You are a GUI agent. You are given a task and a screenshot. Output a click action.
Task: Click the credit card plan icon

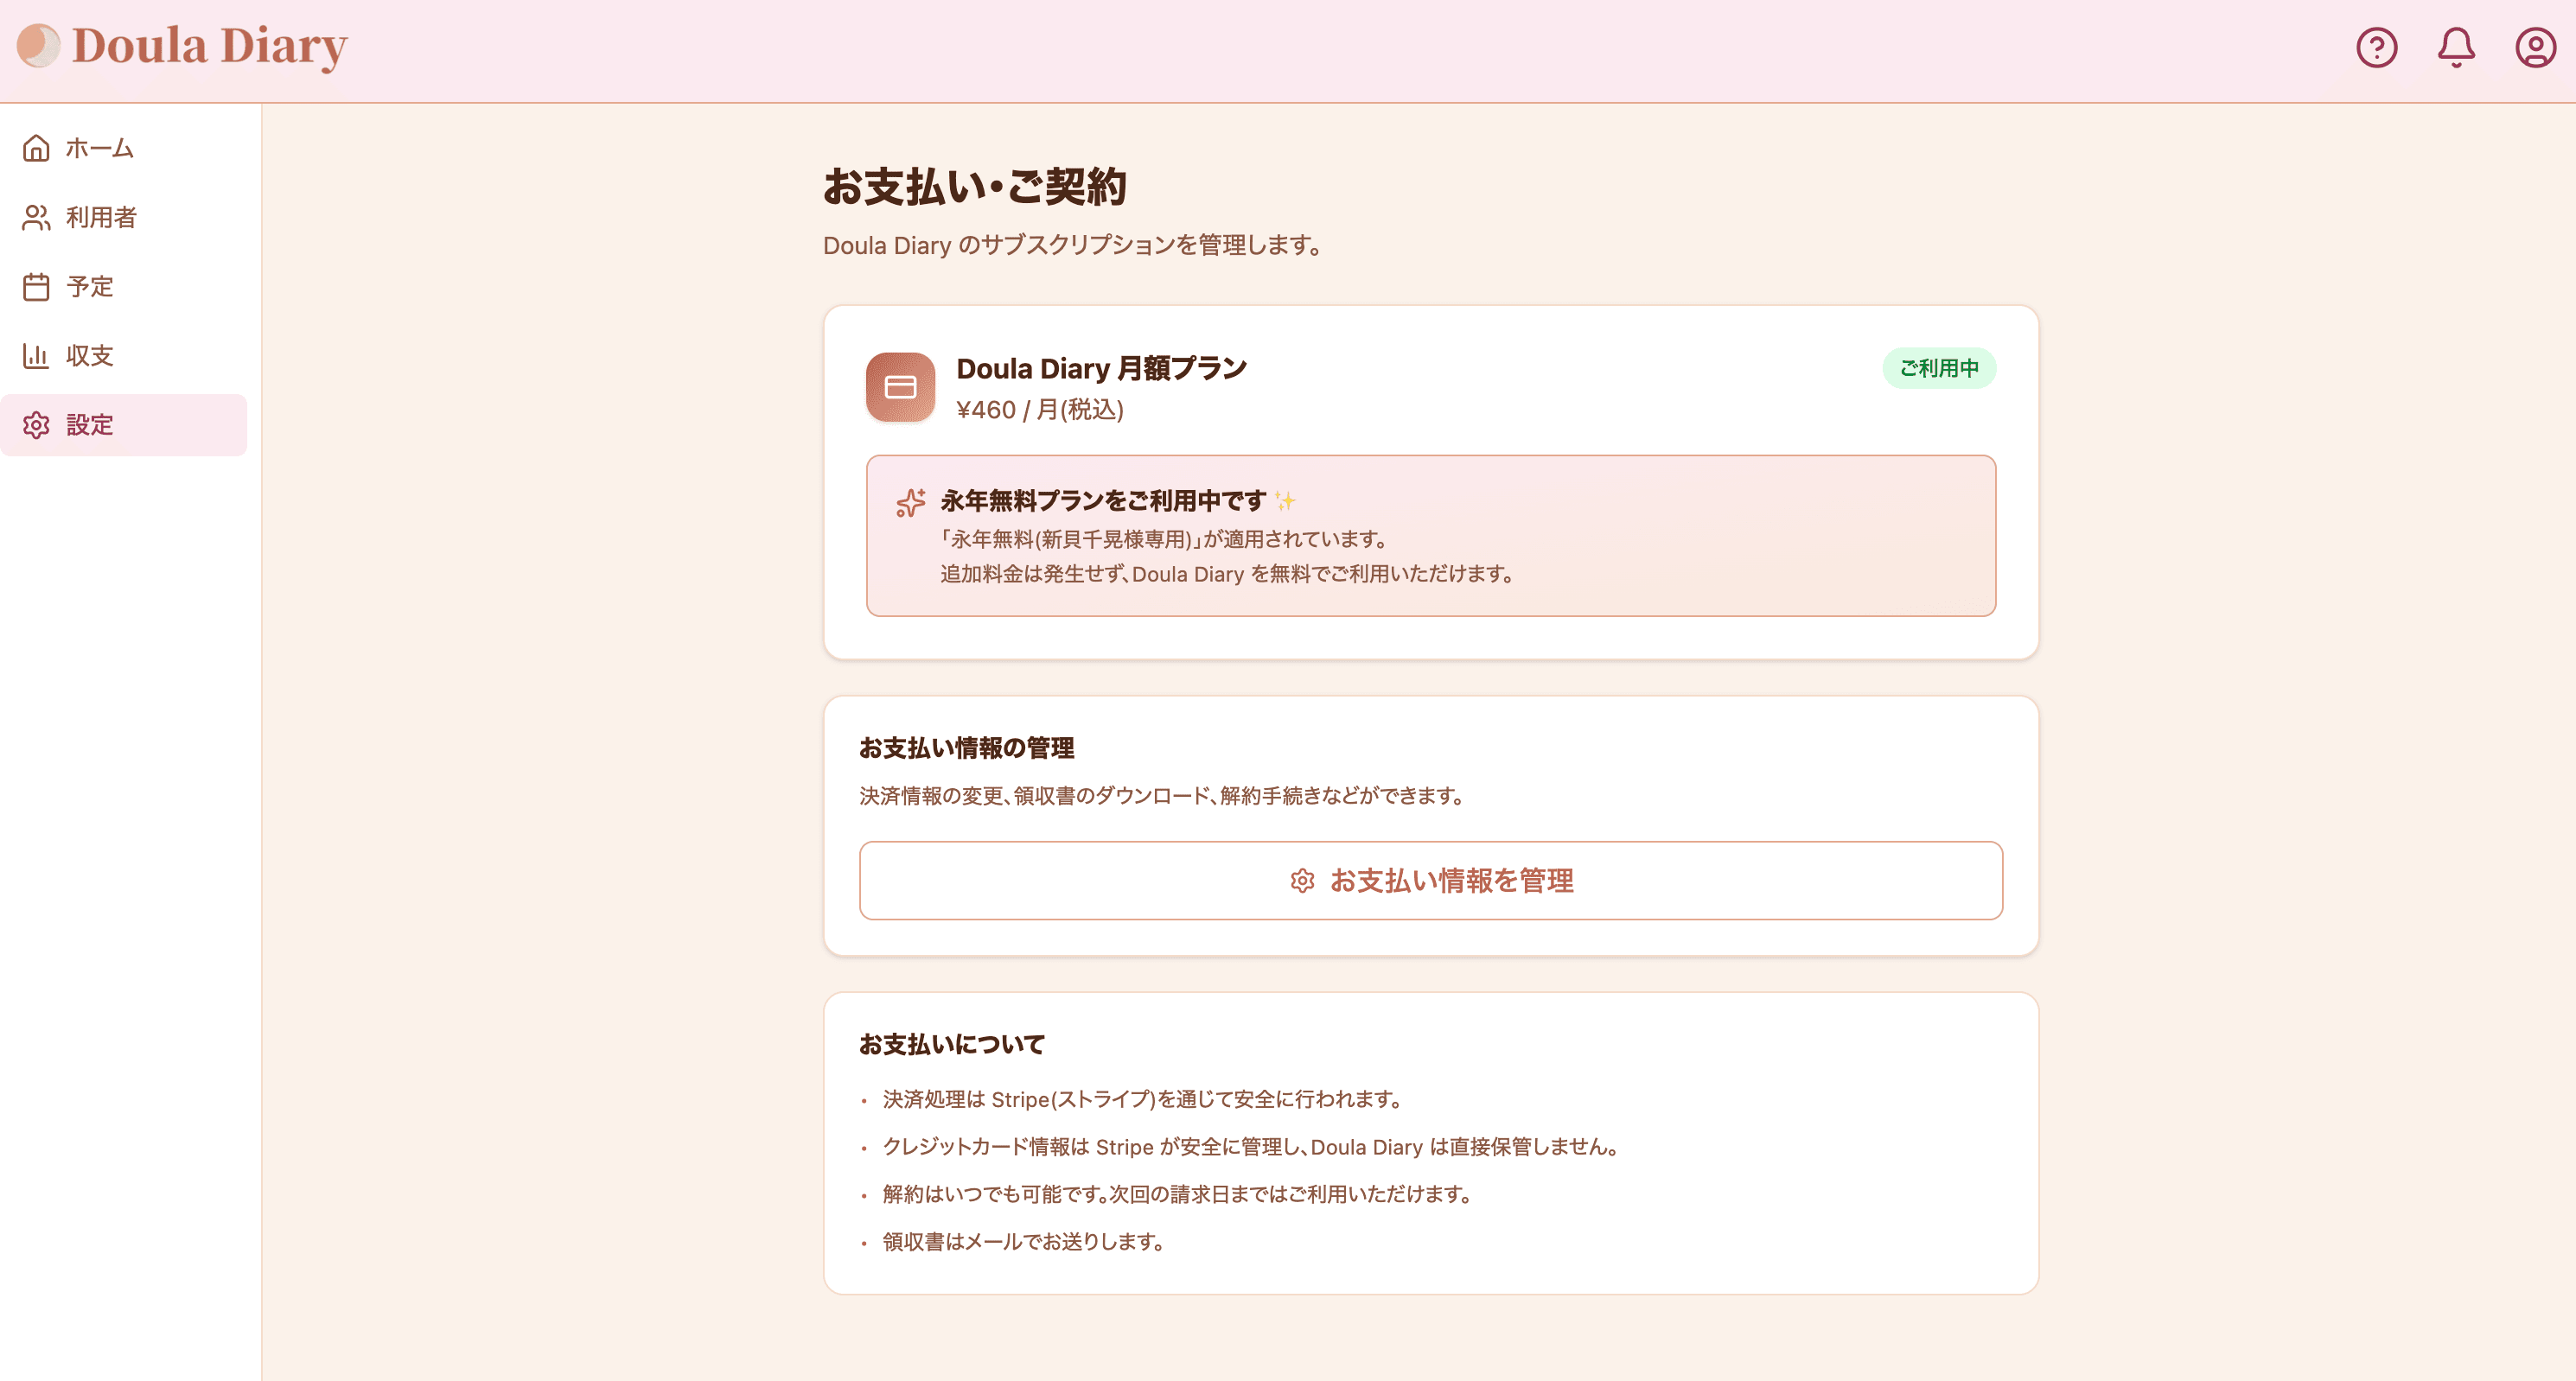pyautogui.click(x=900, y=387)
